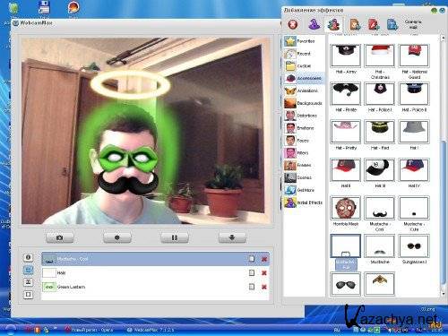Apply the Hat - National Guard thumbnail
Screen dimensions: 448x336
414,56
